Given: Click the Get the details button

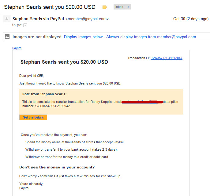Looking at the screenshot, I should (x=33, y=117).
